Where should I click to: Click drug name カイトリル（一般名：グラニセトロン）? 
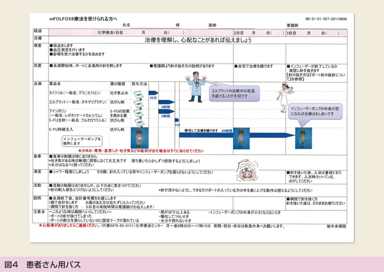coord(75,93)
